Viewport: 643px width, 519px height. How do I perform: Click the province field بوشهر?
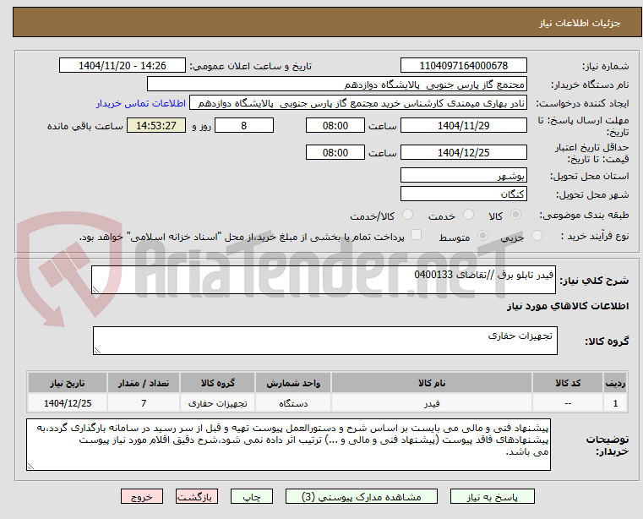coord(463,176)
